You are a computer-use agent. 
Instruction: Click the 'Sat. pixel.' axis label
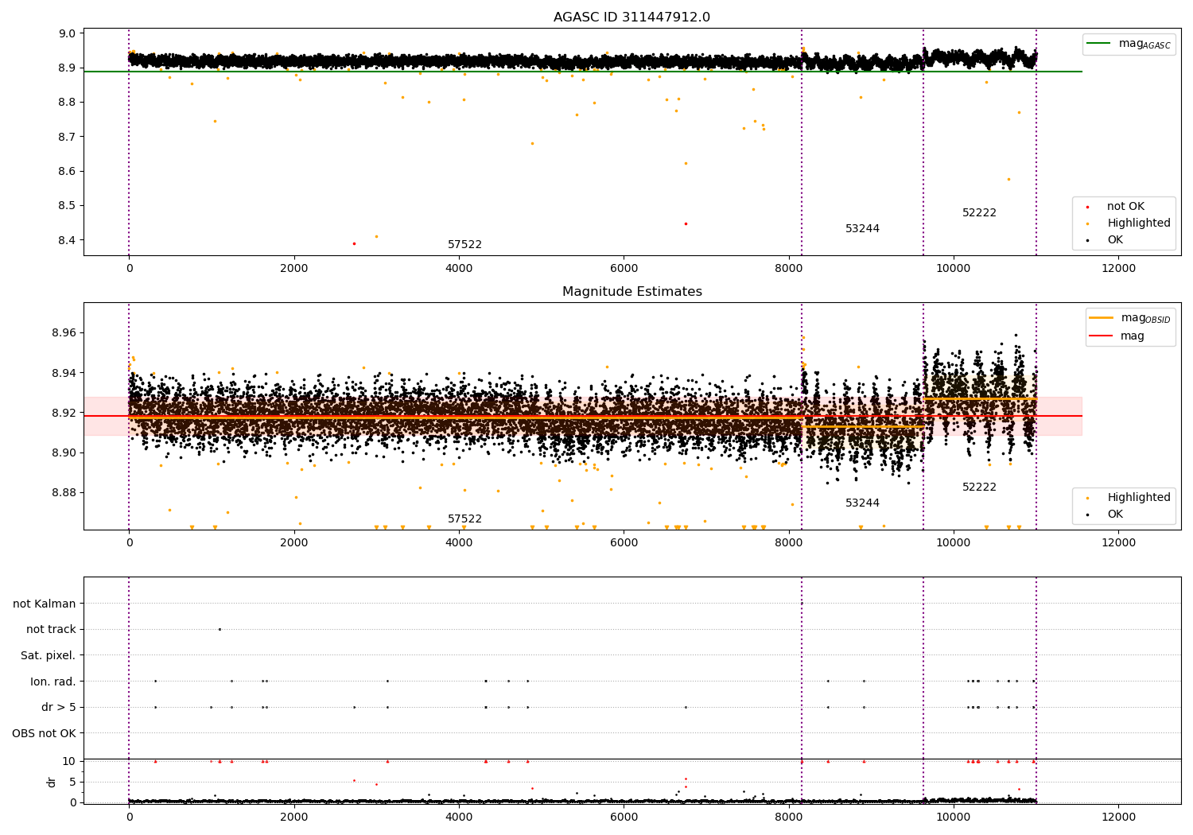coord(49,656)
